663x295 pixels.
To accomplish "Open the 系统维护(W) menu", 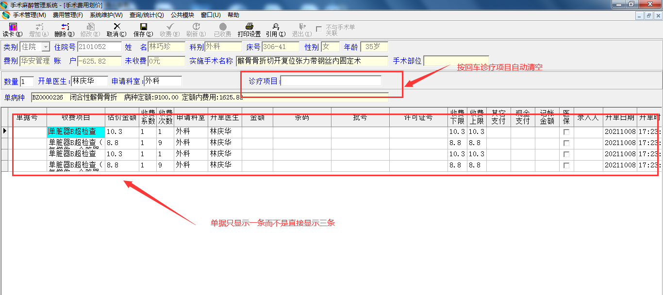I will (106, 15).
